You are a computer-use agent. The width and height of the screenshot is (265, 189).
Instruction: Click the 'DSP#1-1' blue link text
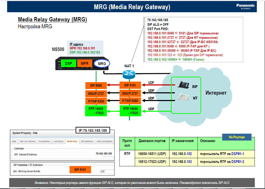(x=238, y=154)
